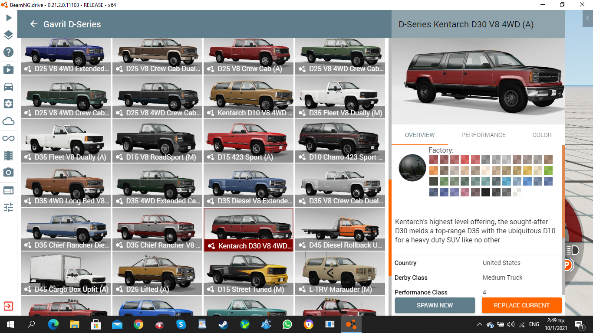This screenshot has height=333, width=593.
Task: Switch to the PERFORMANCE tab
Action: tap(484, 135)
